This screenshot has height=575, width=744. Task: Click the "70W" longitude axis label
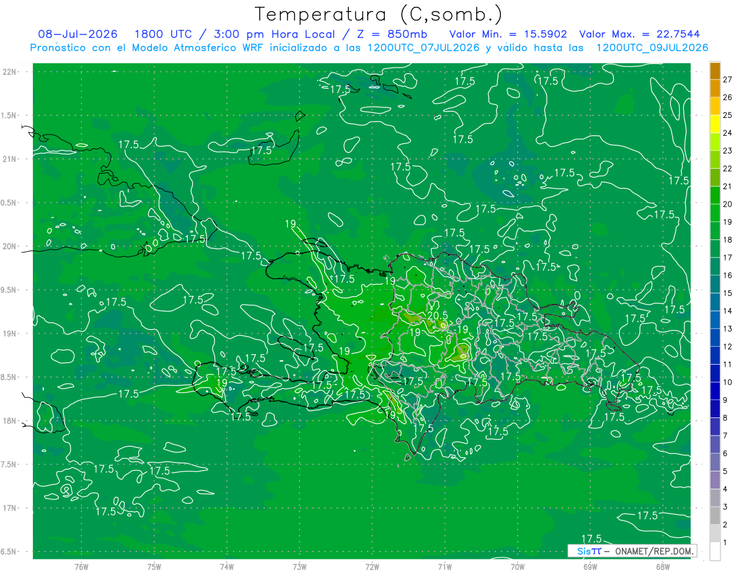coord(518,566)
